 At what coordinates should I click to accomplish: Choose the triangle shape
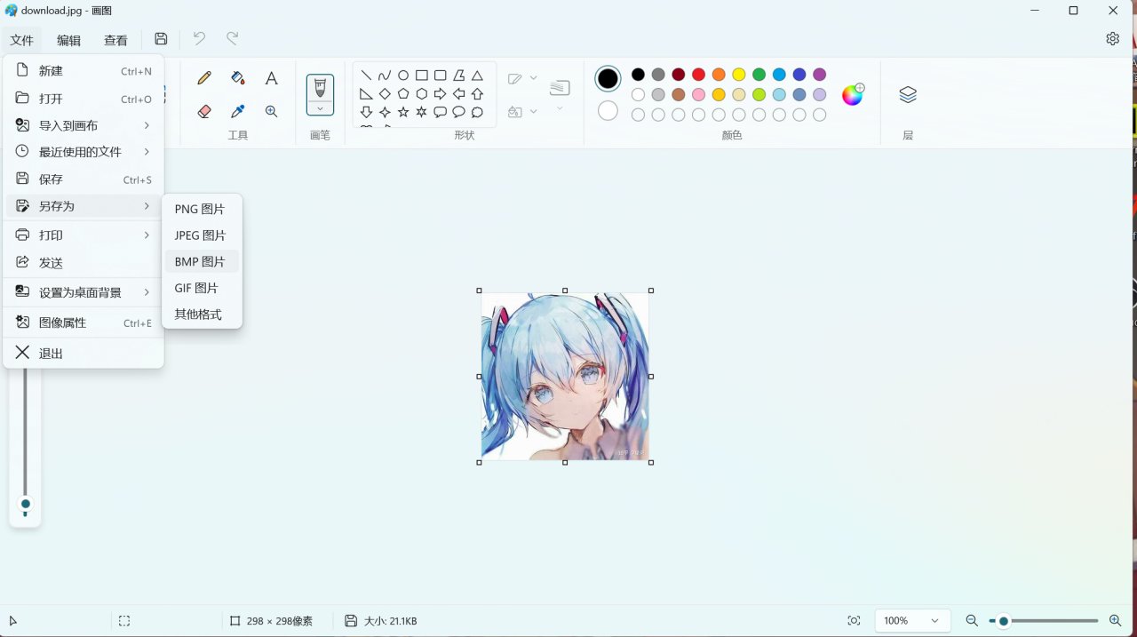pos(477,76)
